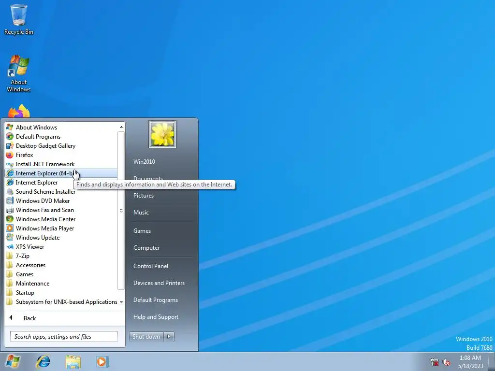
Task: Expand the Startup folder
Action: pos(61,292)
